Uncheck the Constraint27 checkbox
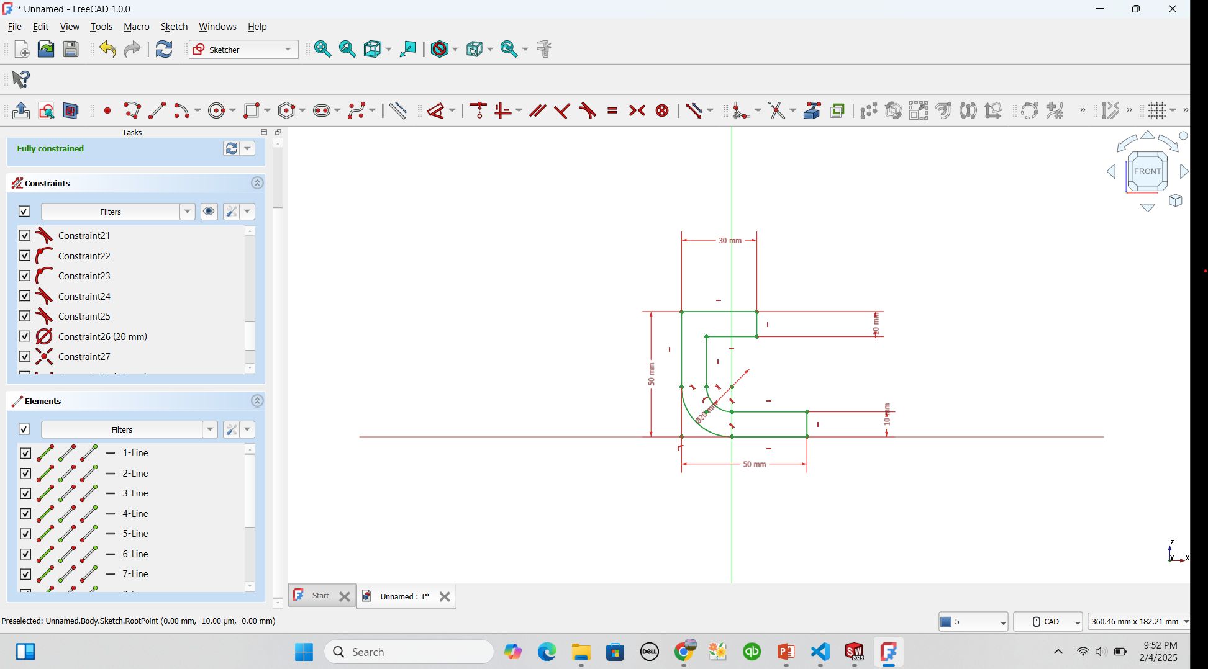The height and width of the screenshot is (669, 1208). pyautogui.click(x=25, y=356)
